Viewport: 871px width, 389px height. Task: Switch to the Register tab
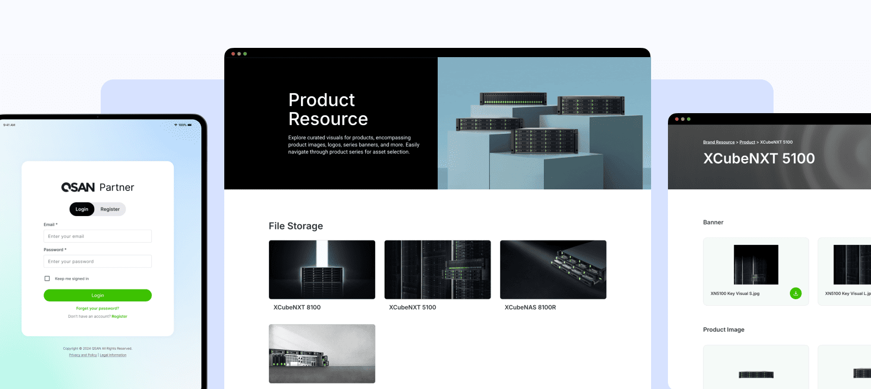(110, 209)
